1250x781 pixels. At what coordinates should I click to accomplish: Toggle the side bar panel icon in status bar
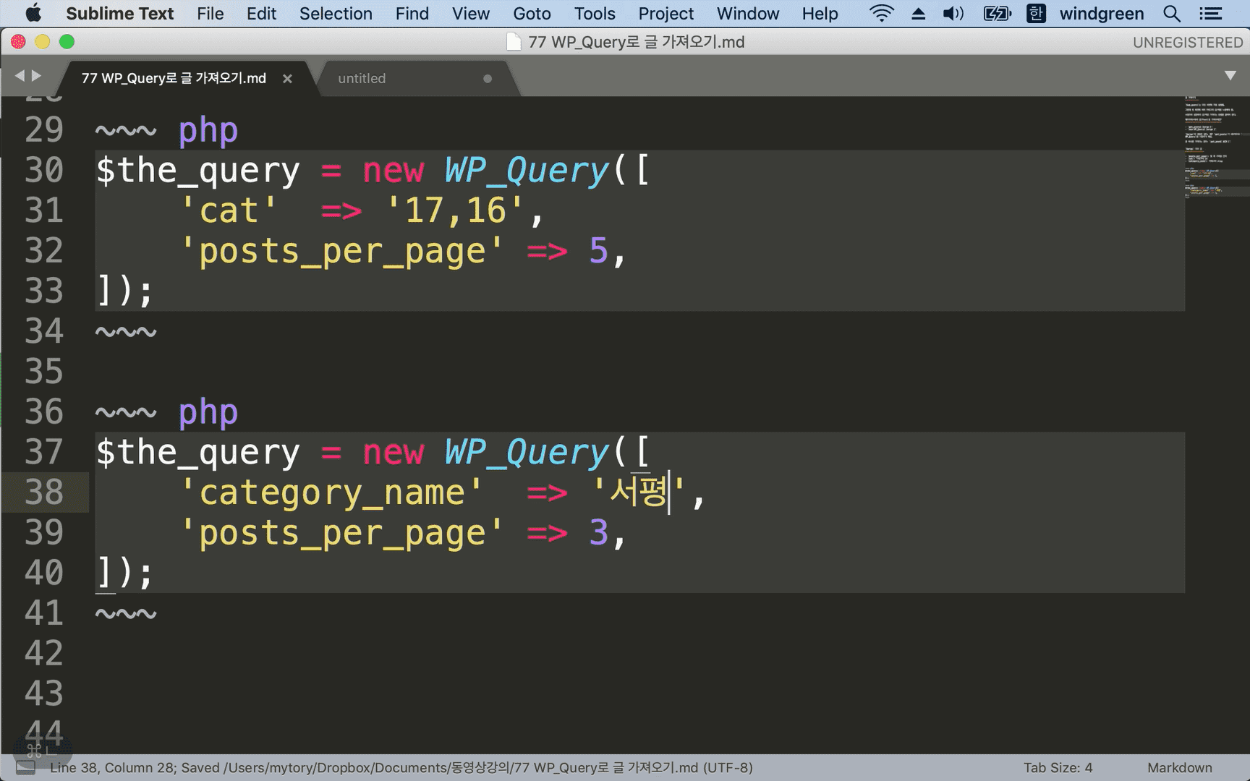[x=25, y=767]
